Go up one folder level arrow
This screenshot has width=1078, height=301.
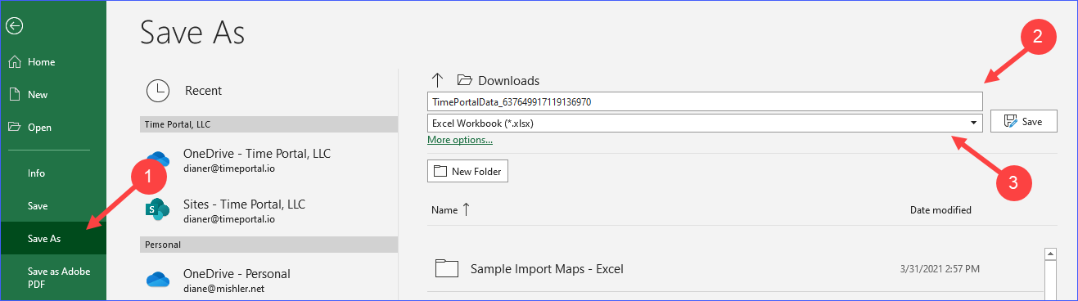click(x=437, y=79)
